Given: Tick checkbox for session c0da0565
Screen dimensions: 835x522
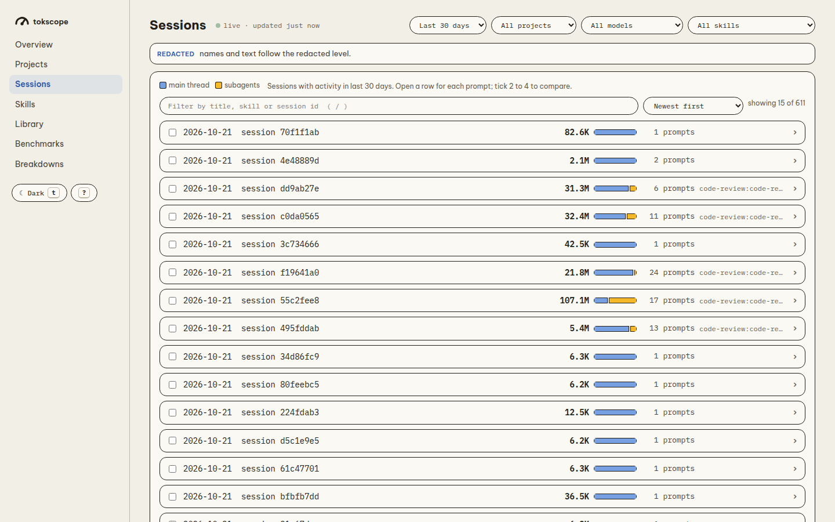Looking at the screenshot, I should [x=172, y=216].
